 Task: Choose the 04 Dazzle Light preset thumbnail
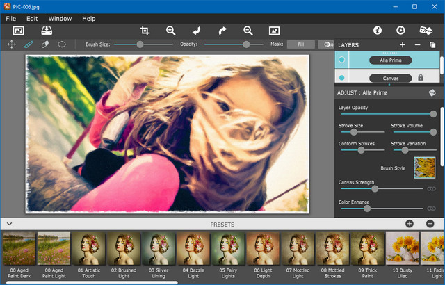[x=193, y=249]
